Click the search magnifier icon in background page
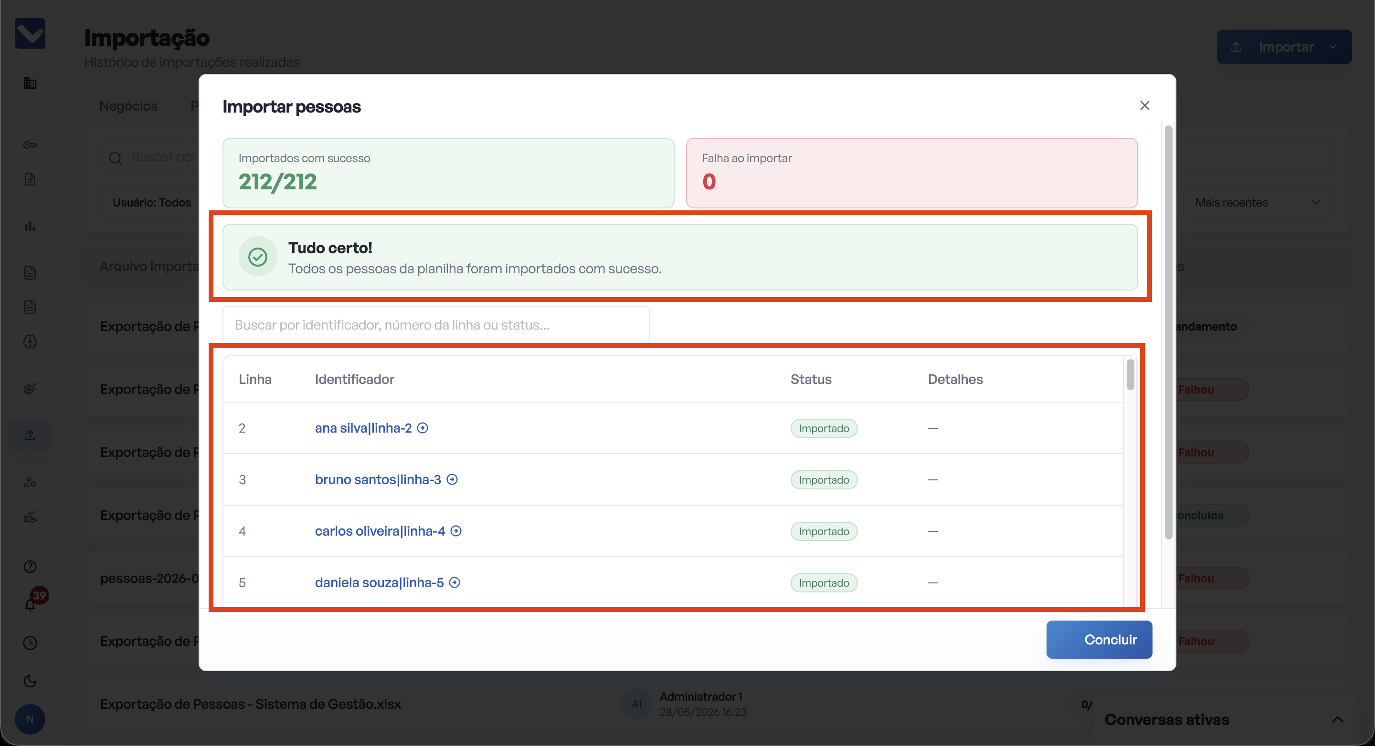This screenshot has height=746, width=1375. tap(115, 158)
